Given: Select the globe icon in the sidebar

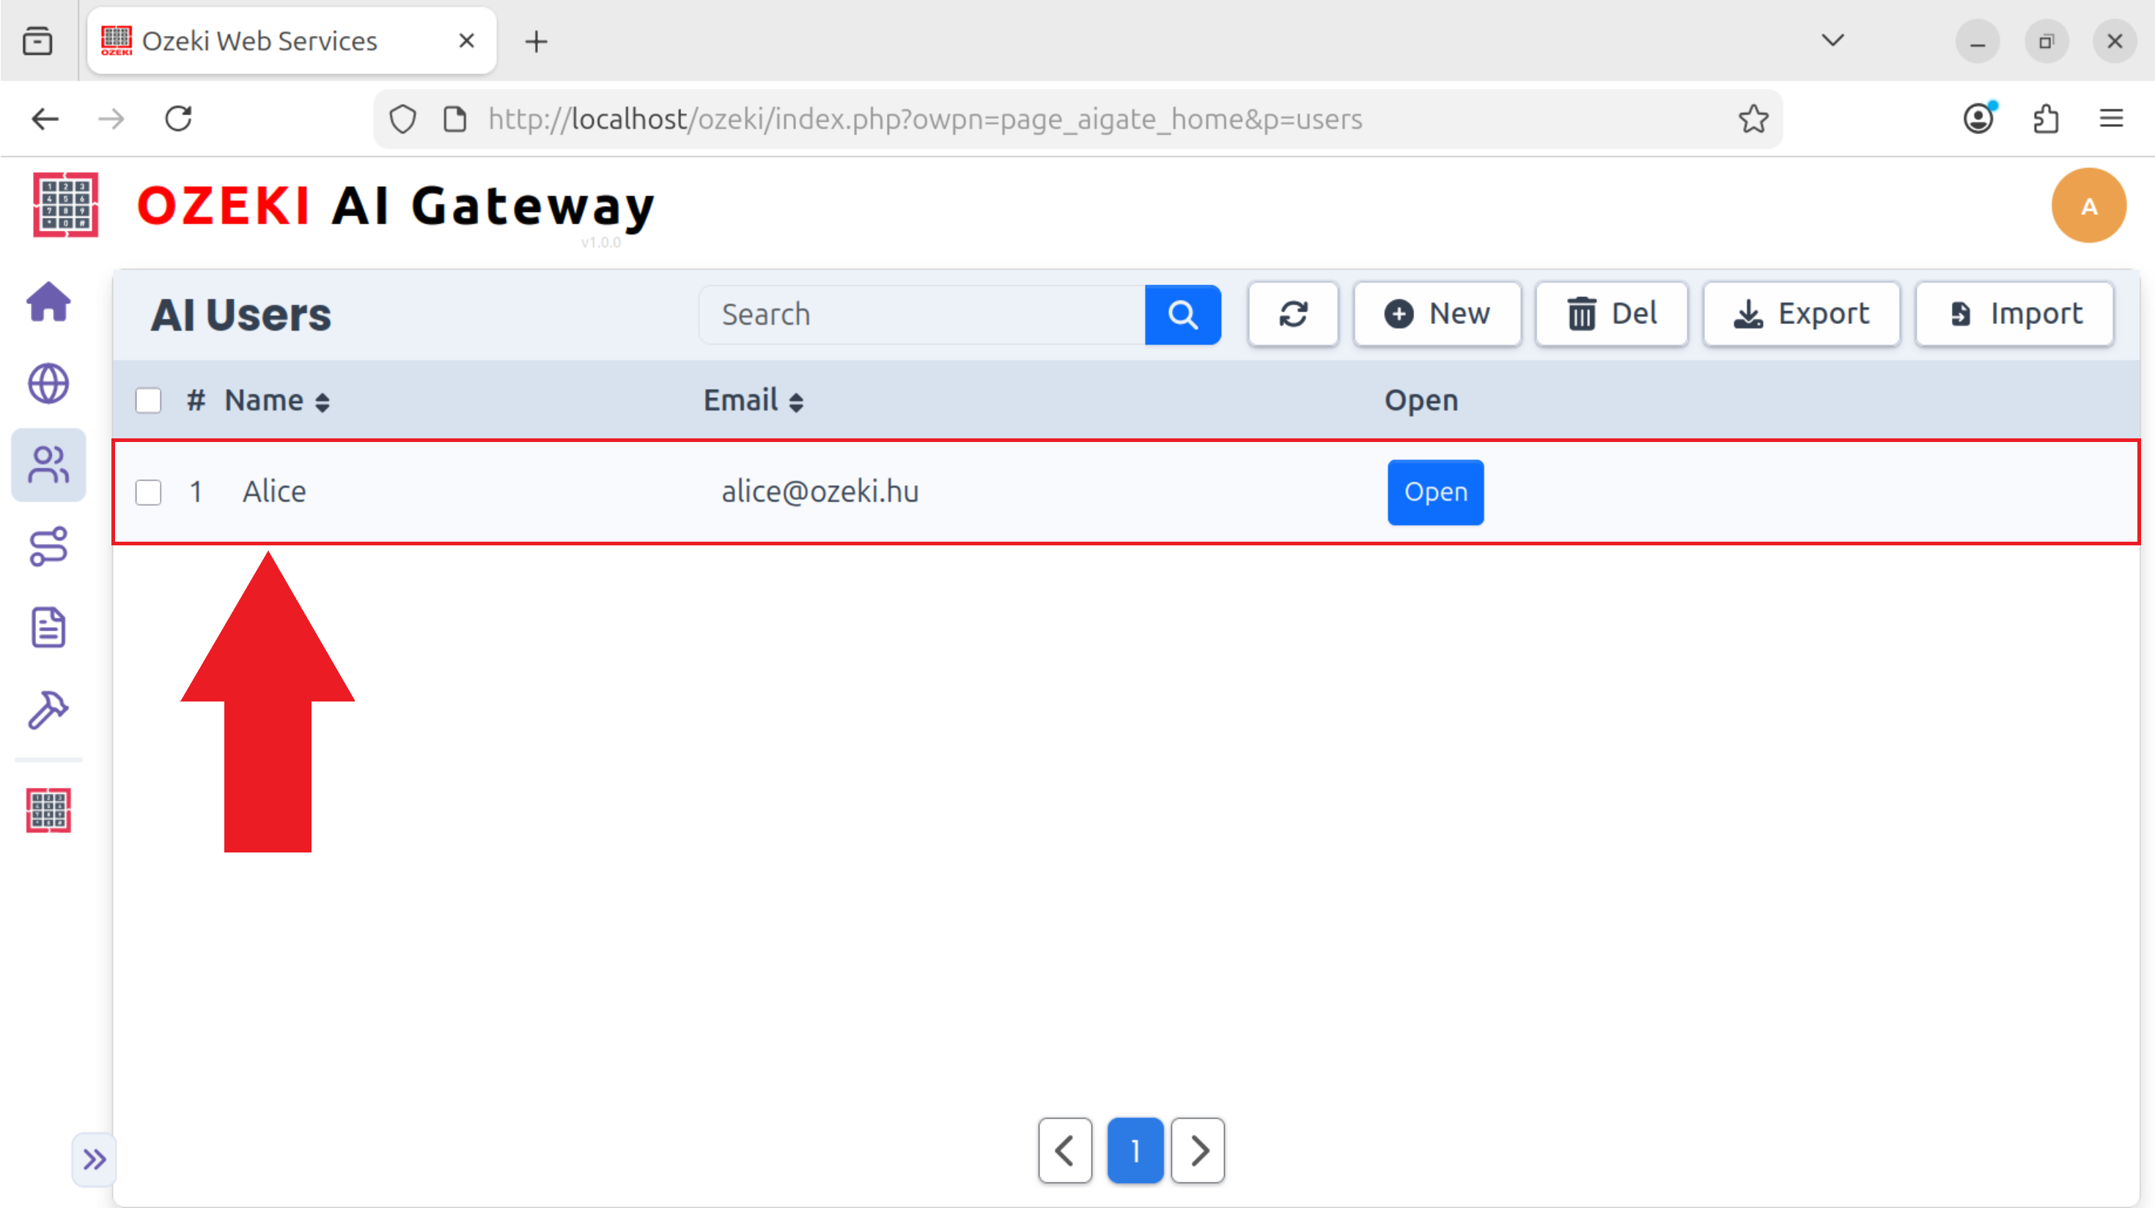Looking at the screenshot, I should 48,383.
